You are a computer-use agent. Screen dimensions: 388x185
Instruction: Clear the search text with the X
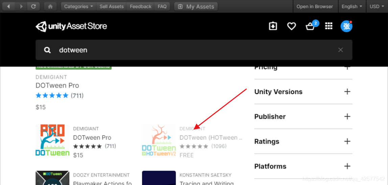[x=340, y=50]
